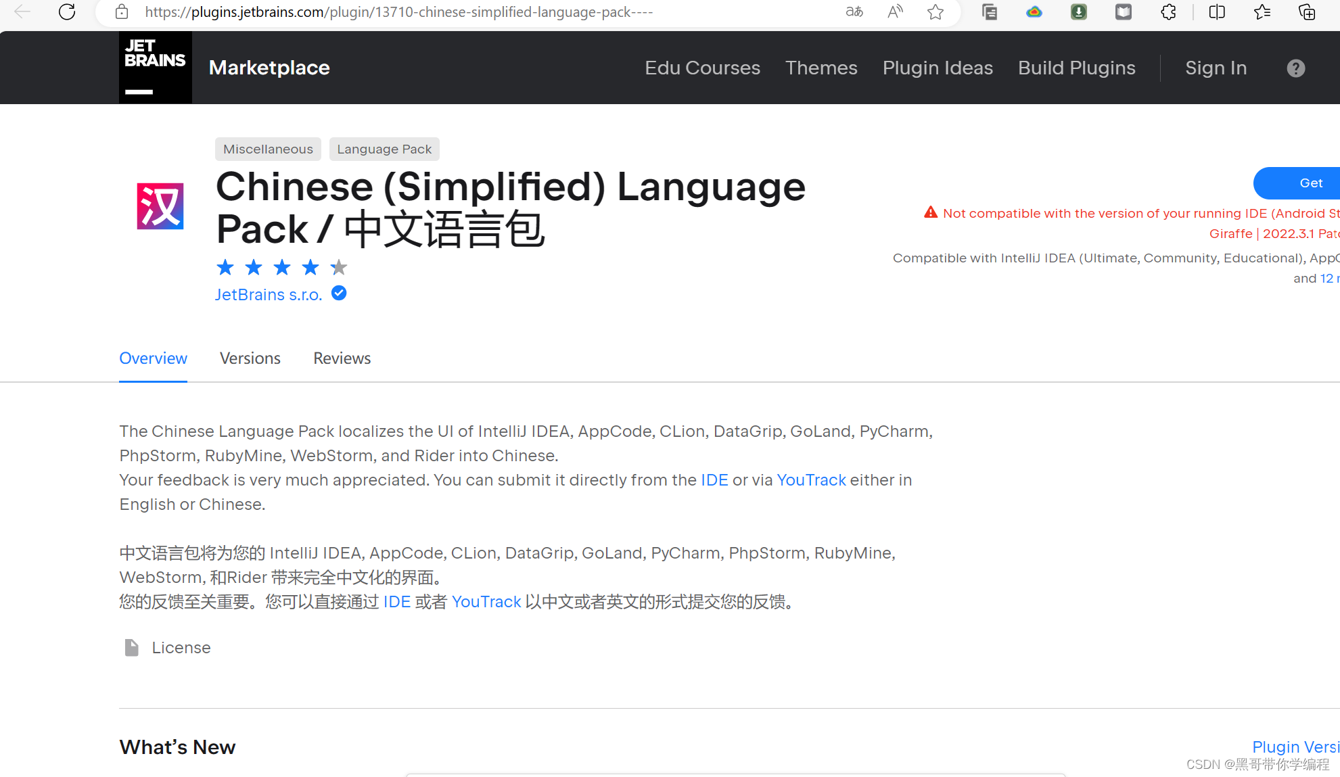Open the Plugin Ideas page

coord(937,68)
